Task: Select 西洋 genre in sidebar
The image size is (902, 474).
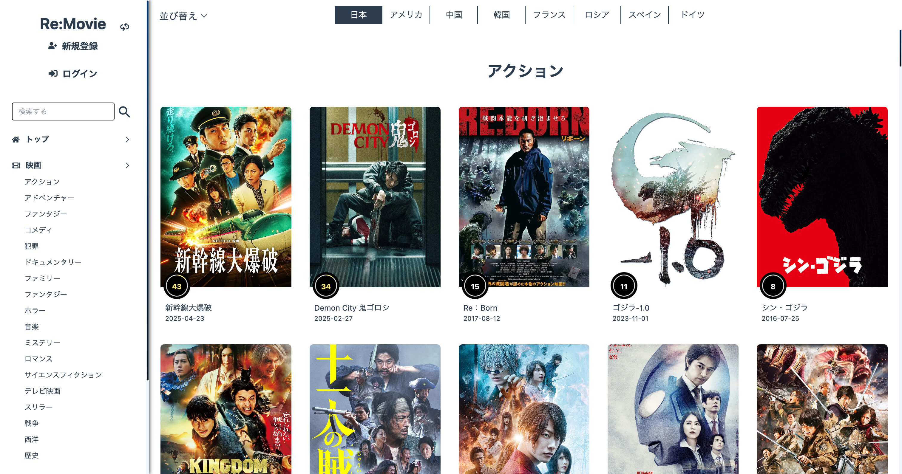Action: click(32, 439)
